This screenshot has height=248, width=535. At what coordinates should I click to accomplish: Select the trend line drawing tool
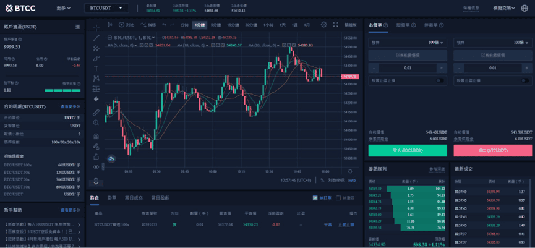[x=96, y=38]
